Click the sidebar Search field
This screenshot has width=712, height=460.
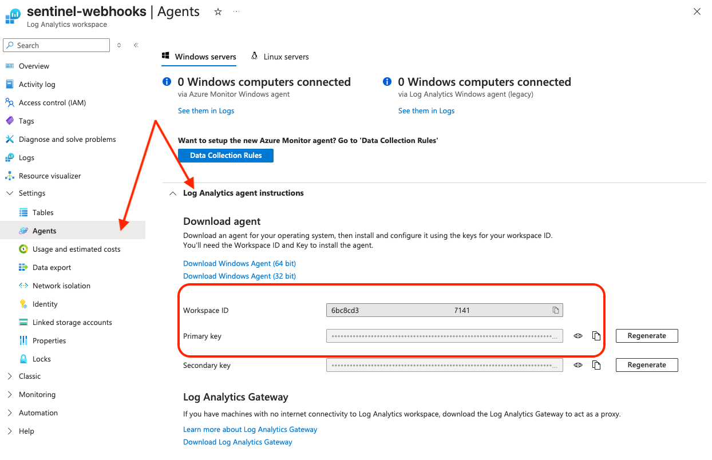pyautogui.click(x=57, y=45)
